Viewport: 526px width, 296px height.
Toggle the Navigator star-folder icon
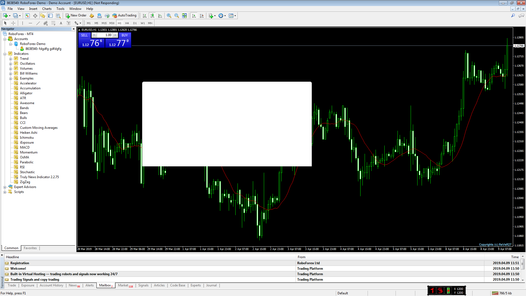pyautogui.click(x=42, y=16)
